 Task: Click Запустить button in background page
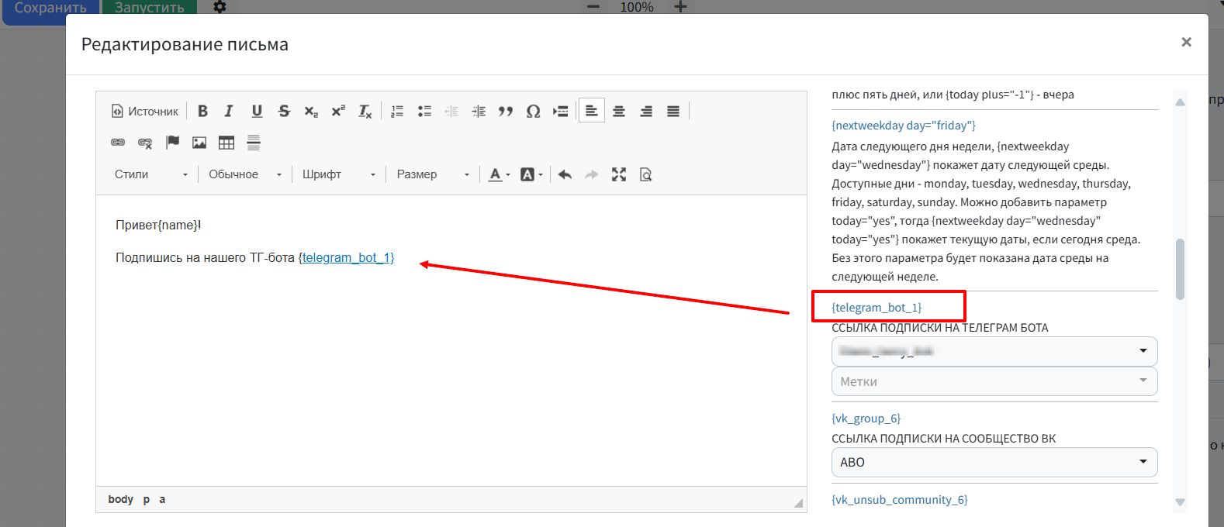tap(150, 8)
